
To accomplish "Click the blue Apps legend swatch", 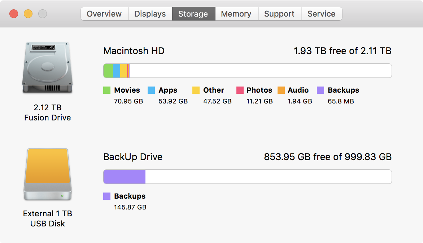I will click(151, 90).
